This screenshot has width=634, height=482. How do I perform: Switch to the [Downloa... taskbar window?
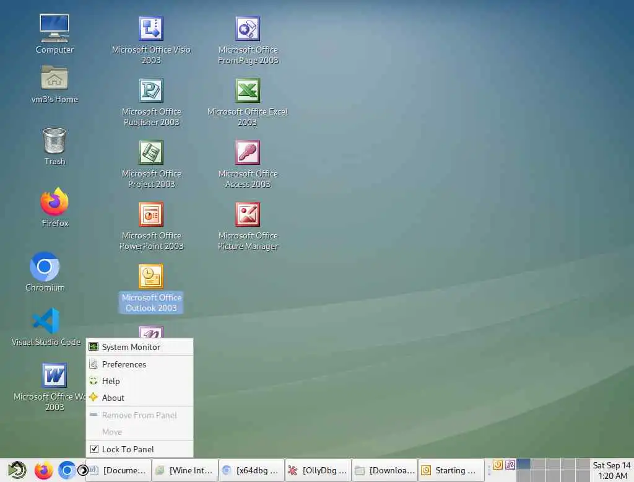[x=384, y=470]
